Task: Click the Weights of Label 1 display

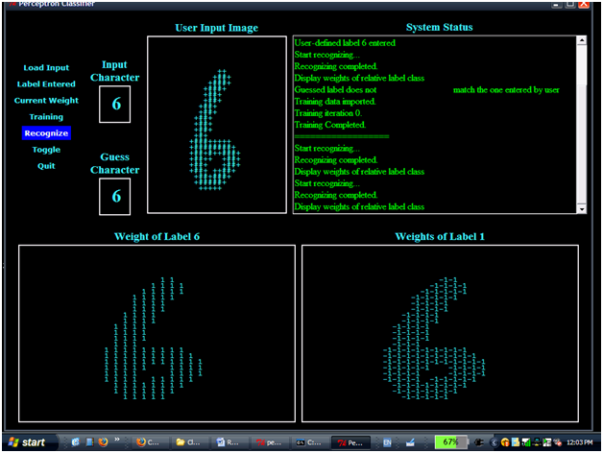Action: coord(440,333)
